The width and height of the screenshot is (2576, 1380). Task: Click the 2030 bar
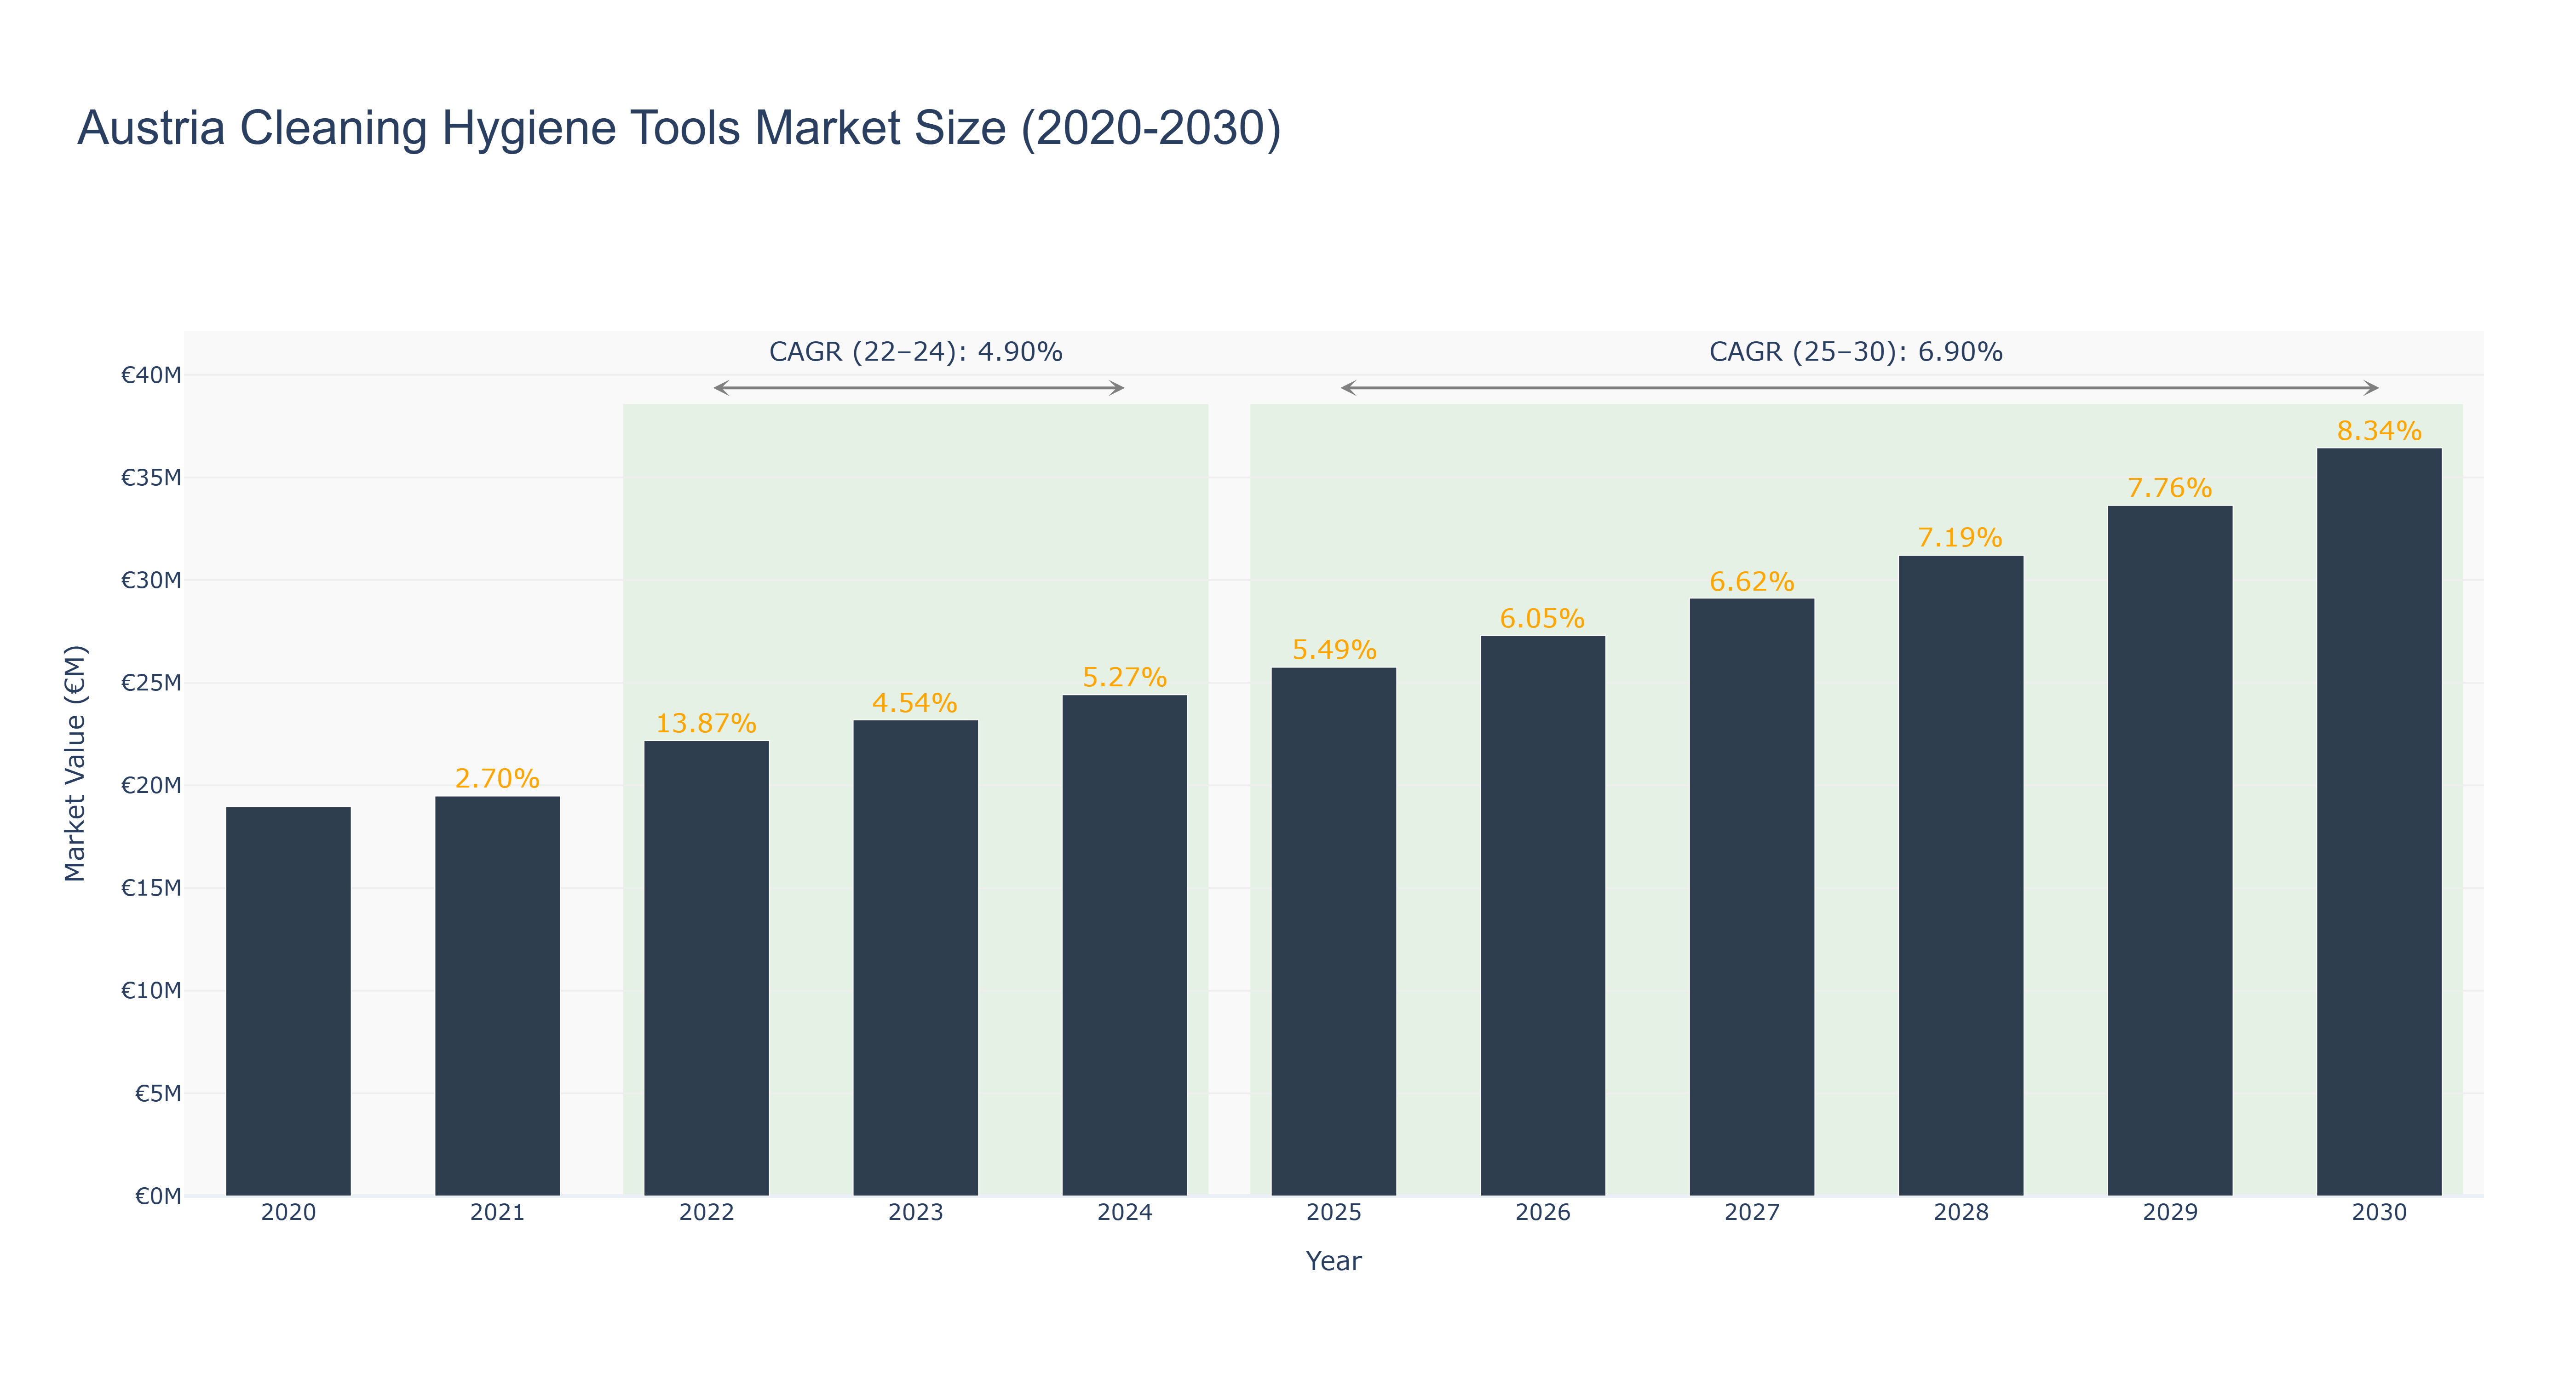pyautogui.click(x=2378, y=822)
